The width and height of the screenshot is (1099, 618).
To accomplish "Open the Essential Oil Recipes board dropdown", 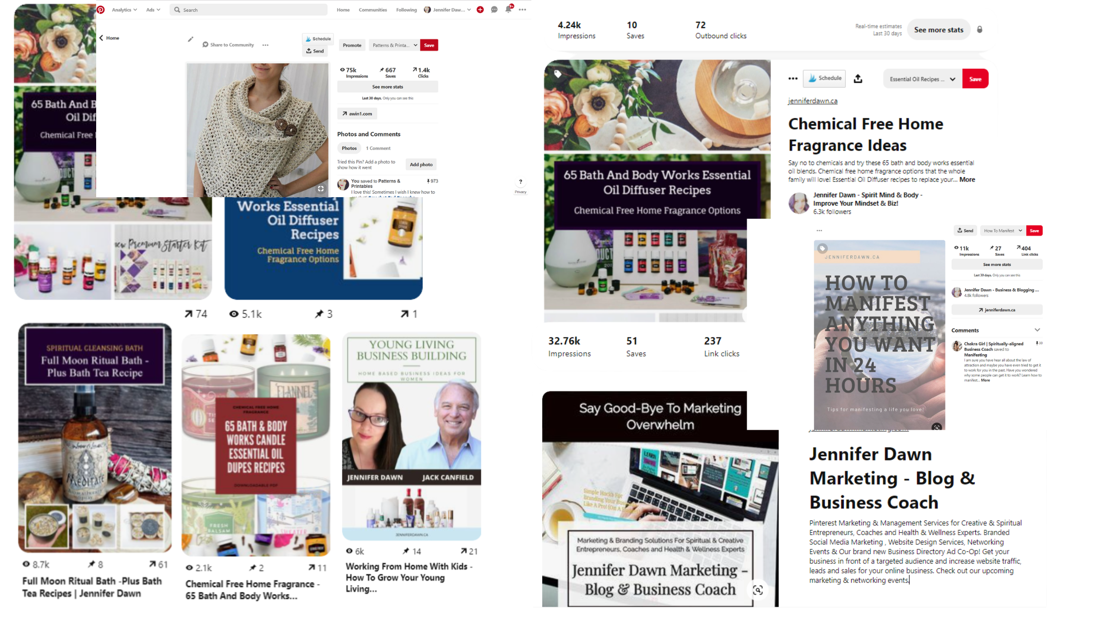I will pyautogui.click(x=922, y=79).
